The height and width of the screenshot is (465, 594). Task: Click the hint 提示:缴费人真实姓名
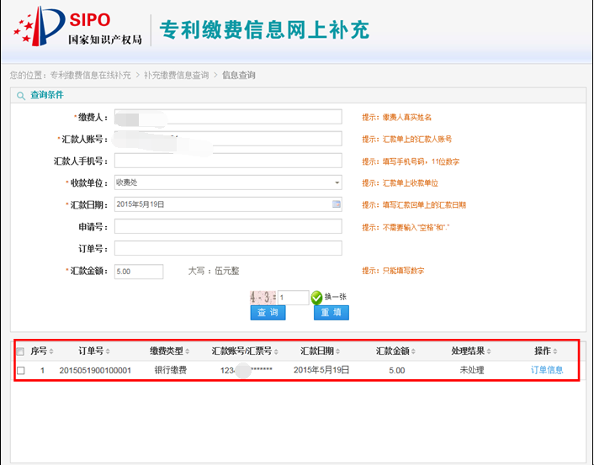(396, 118)
